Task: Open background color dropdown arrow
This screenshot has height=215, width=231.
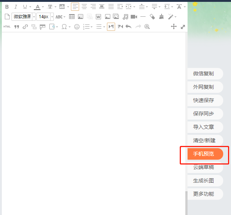Action: (68, 7)
